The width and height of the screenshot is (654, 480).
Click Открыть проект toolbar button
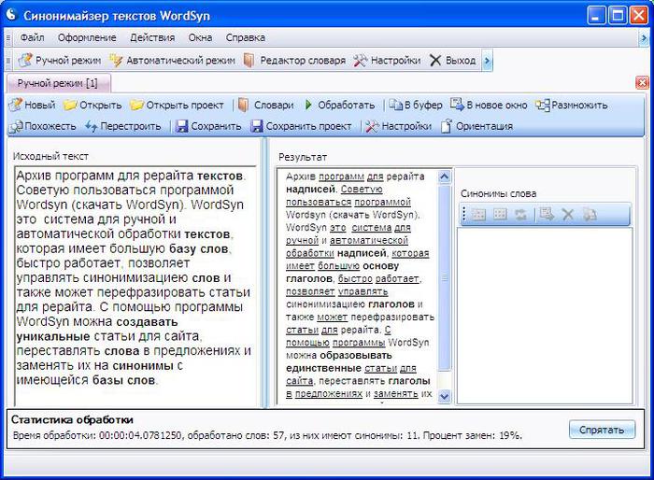click(x=136, y=106)
